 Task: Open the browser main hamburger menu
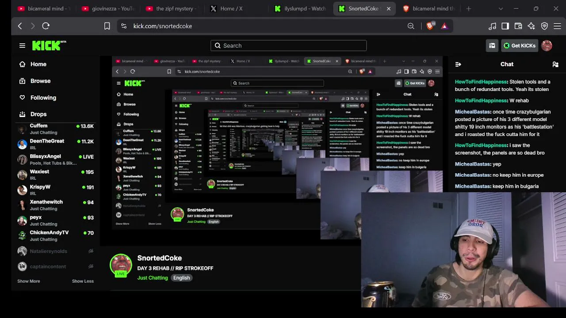557,26
